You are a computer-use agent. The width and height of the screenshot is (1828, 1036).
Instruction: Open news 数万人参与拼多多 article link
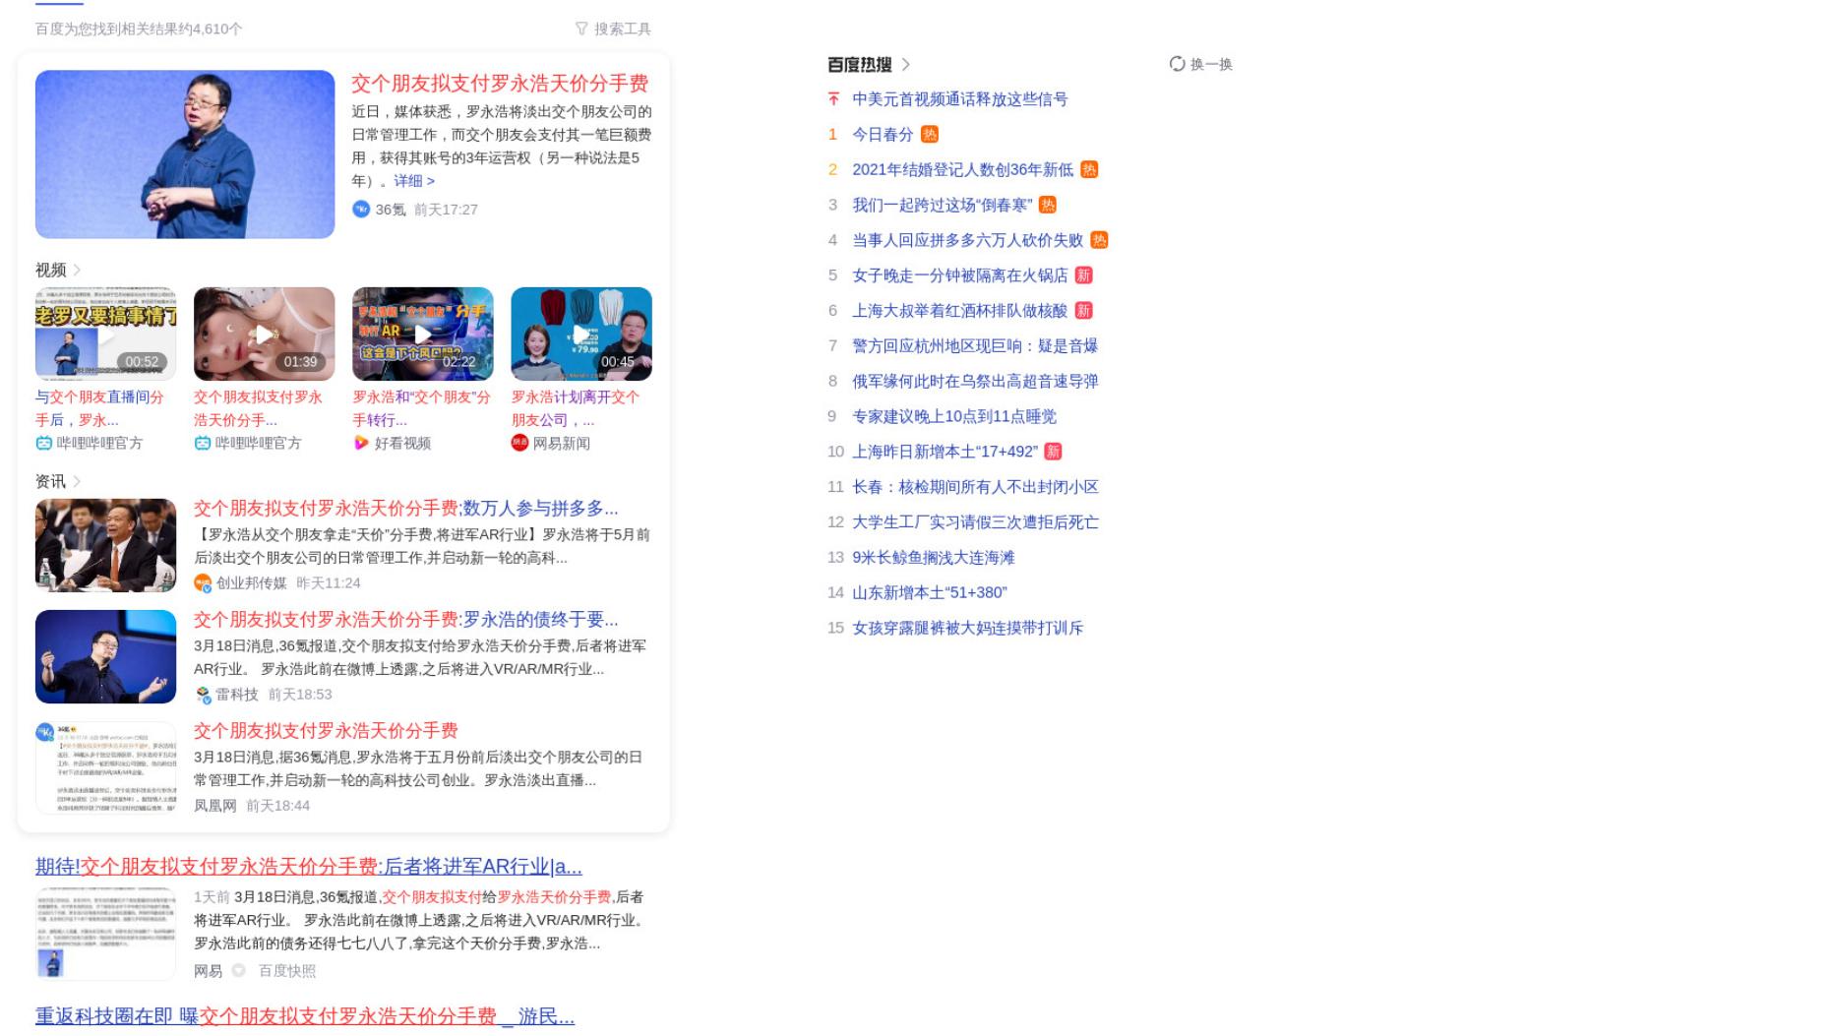tap(405, 509)
